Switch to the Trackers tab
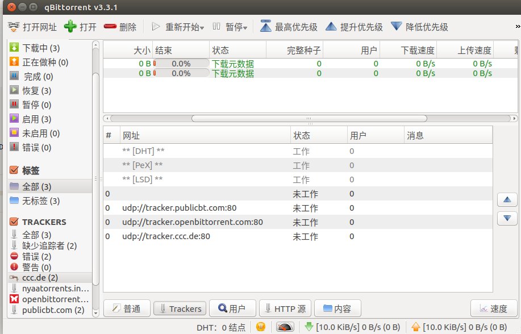The height and width of the screenshot is (334, 521). pos(180,308)
